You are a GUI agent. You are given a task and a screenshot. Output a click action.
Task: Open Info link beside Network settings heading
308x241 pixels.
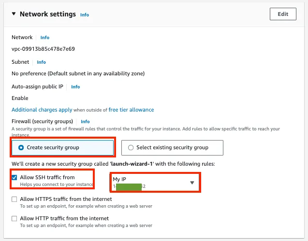coord(85,15)
